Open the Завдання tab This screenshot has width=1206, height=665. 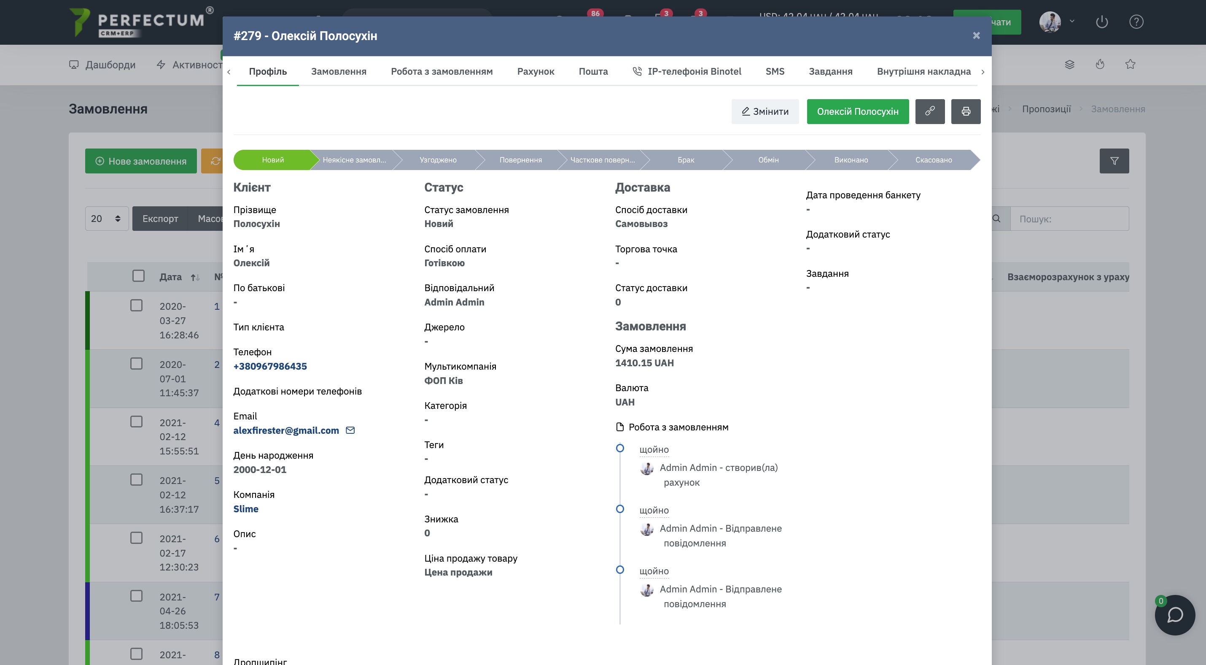coord(831,72)
